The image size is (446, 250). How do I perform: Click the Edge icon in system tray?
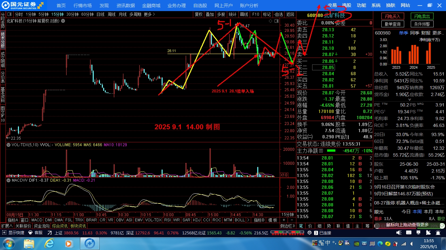coord(380,243)
